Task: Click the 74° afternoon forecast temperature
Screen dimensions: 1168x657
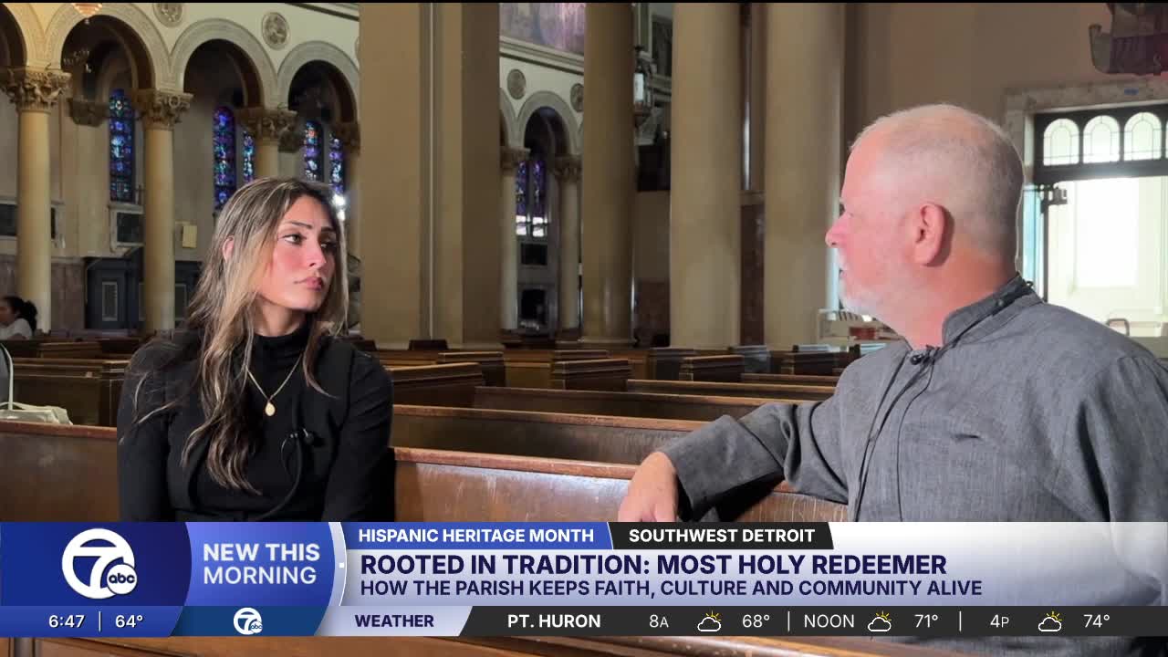Action: point(1096,621)
